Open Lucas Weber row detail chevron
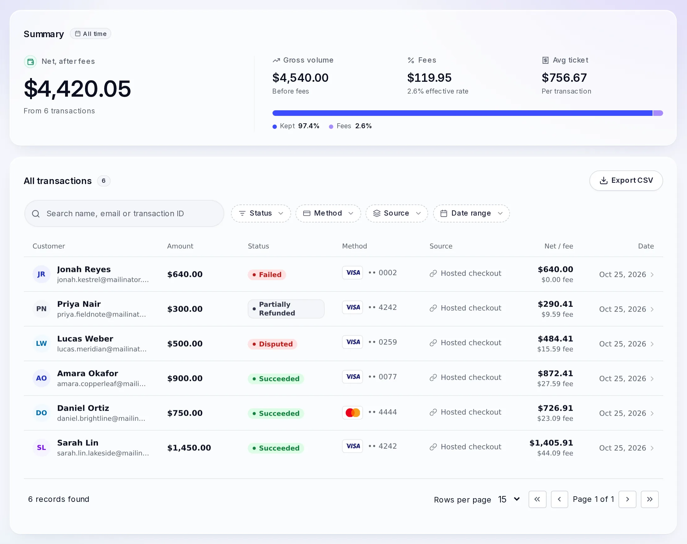687x544 pixels. point(652,344)
